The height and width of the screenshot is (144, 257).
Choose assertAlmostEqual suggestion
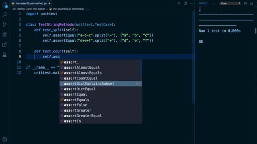point(101,68)
